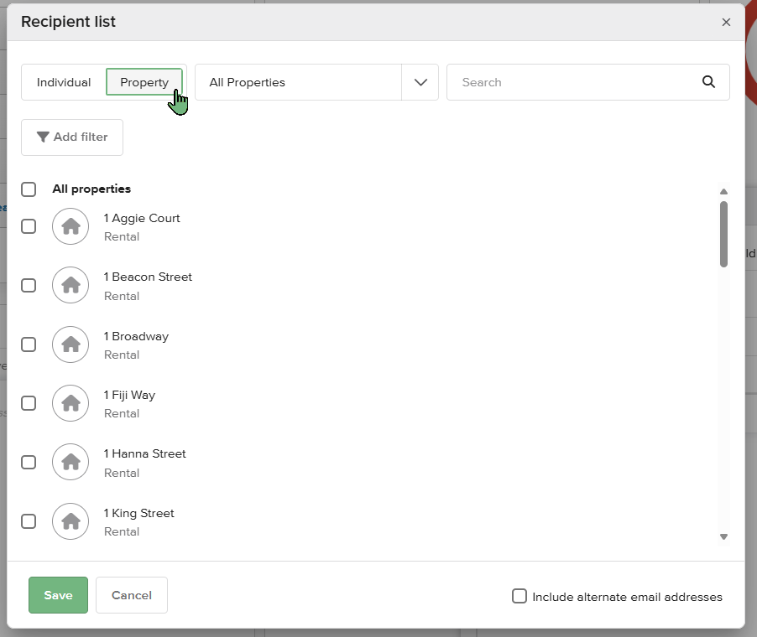Select the 1 Hanna Street property icon
Image resolution: width=757 pixels, height=637 pixels.
[70, 462]
